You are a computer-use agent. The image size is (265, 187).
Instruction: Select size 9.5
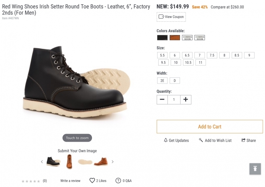163,63
